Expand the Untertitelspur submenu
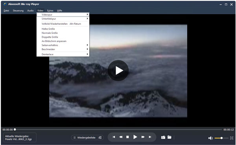 click(x=63, y=18)
